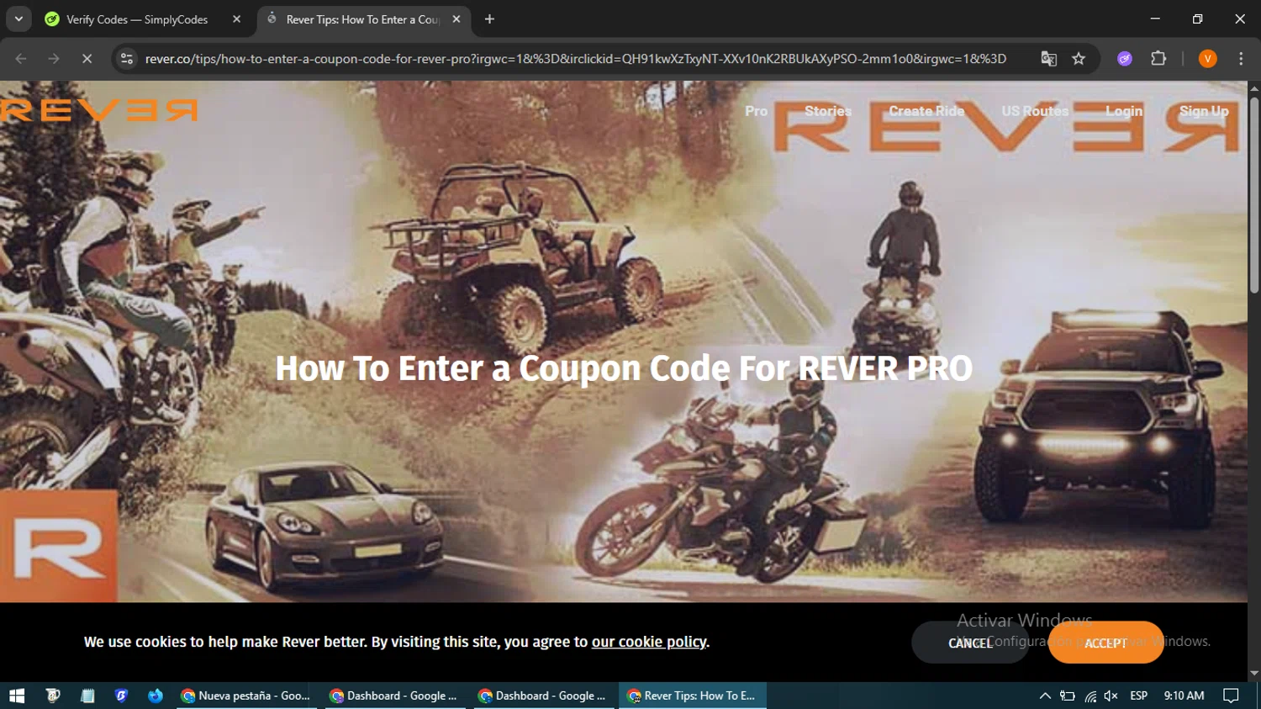1261x709 pixels.
Task: Open the Sign Up link
Action: tap(1204, 111)
